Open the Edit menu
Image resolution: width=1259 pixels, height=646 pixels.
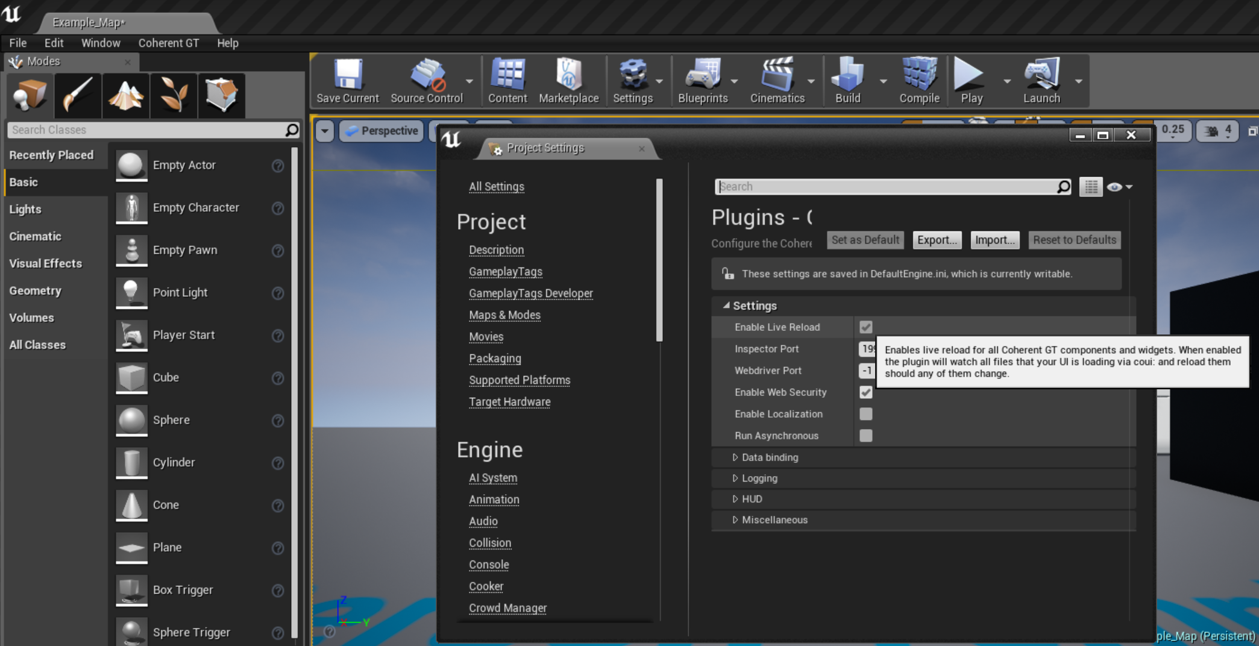tap(54, 43)
